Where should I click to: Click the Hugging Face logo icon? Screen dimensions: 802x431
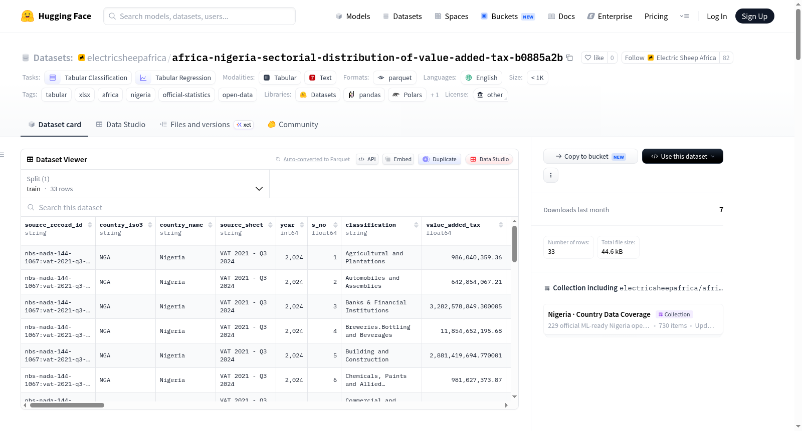point(28,16)
